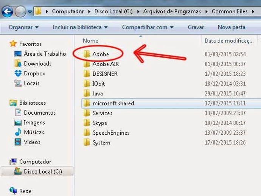Click the Java folder name
Image resolution: width=261 pixels, height=196 pixels.
pos(98,93)
